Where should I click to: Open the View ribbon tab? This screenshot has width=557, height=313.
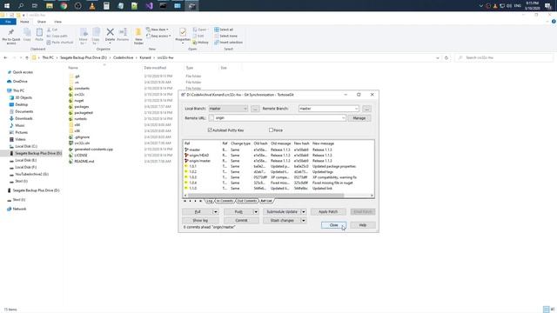tap(57, 22)
